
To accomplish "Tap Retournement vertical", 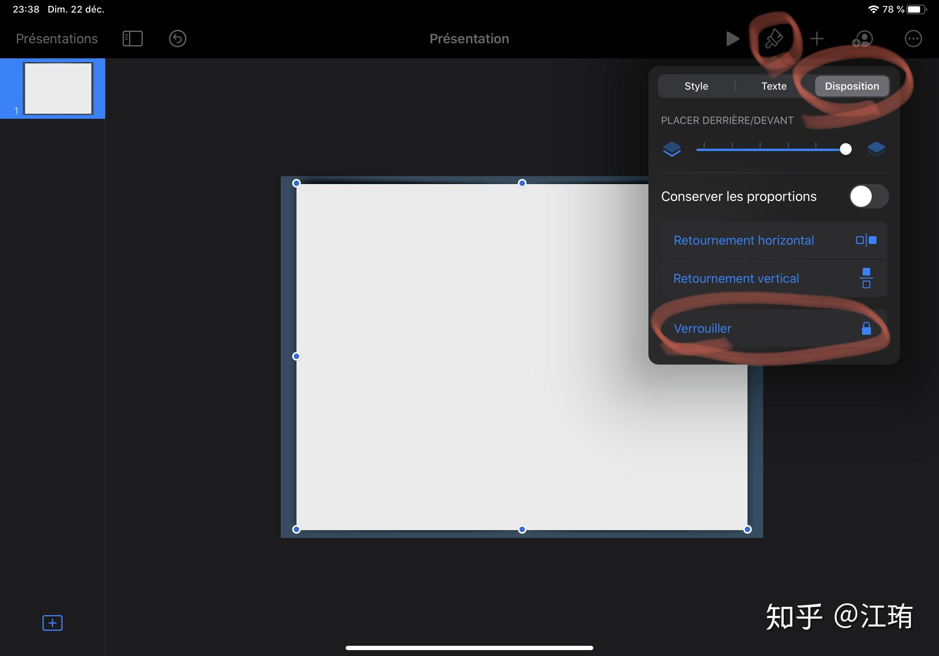I will coord(774,278).
